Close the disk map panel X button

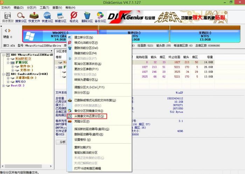click(1, 26)
